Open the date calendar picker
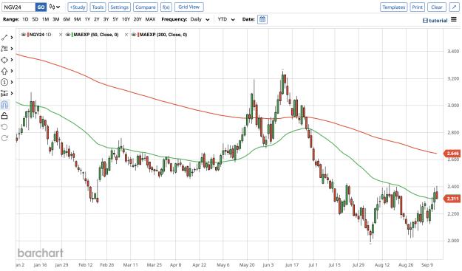The image size is (462, 271). (262, 19)
